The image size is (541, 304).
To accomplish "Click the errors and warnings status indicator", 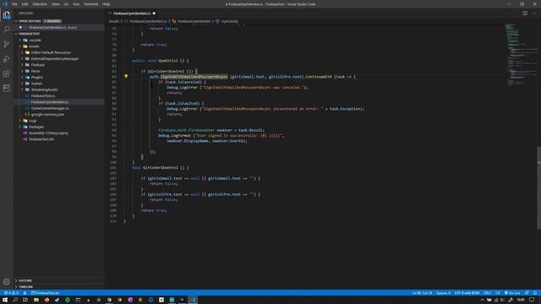I will tap(11, 293).
